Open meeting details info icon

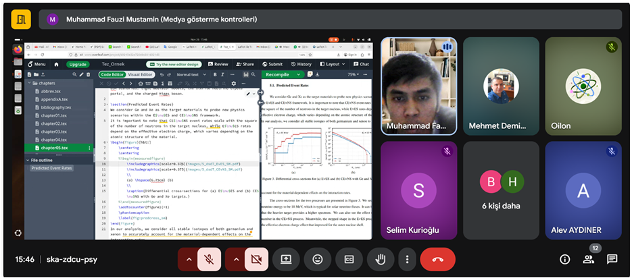pyautogui.click(x=564, y=259)
